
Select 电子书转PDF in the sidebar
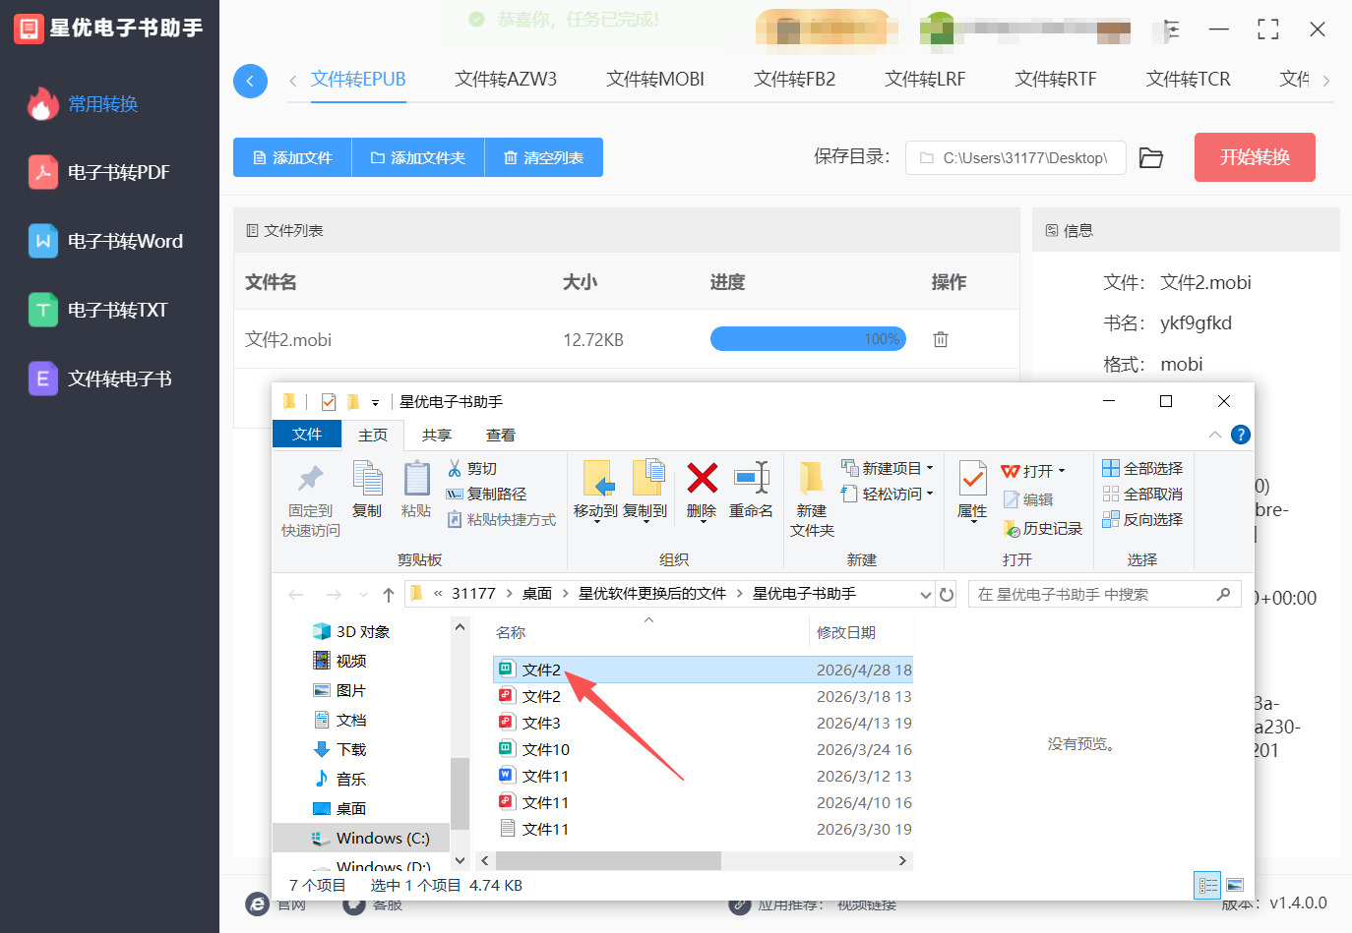(x=99, y=173)
